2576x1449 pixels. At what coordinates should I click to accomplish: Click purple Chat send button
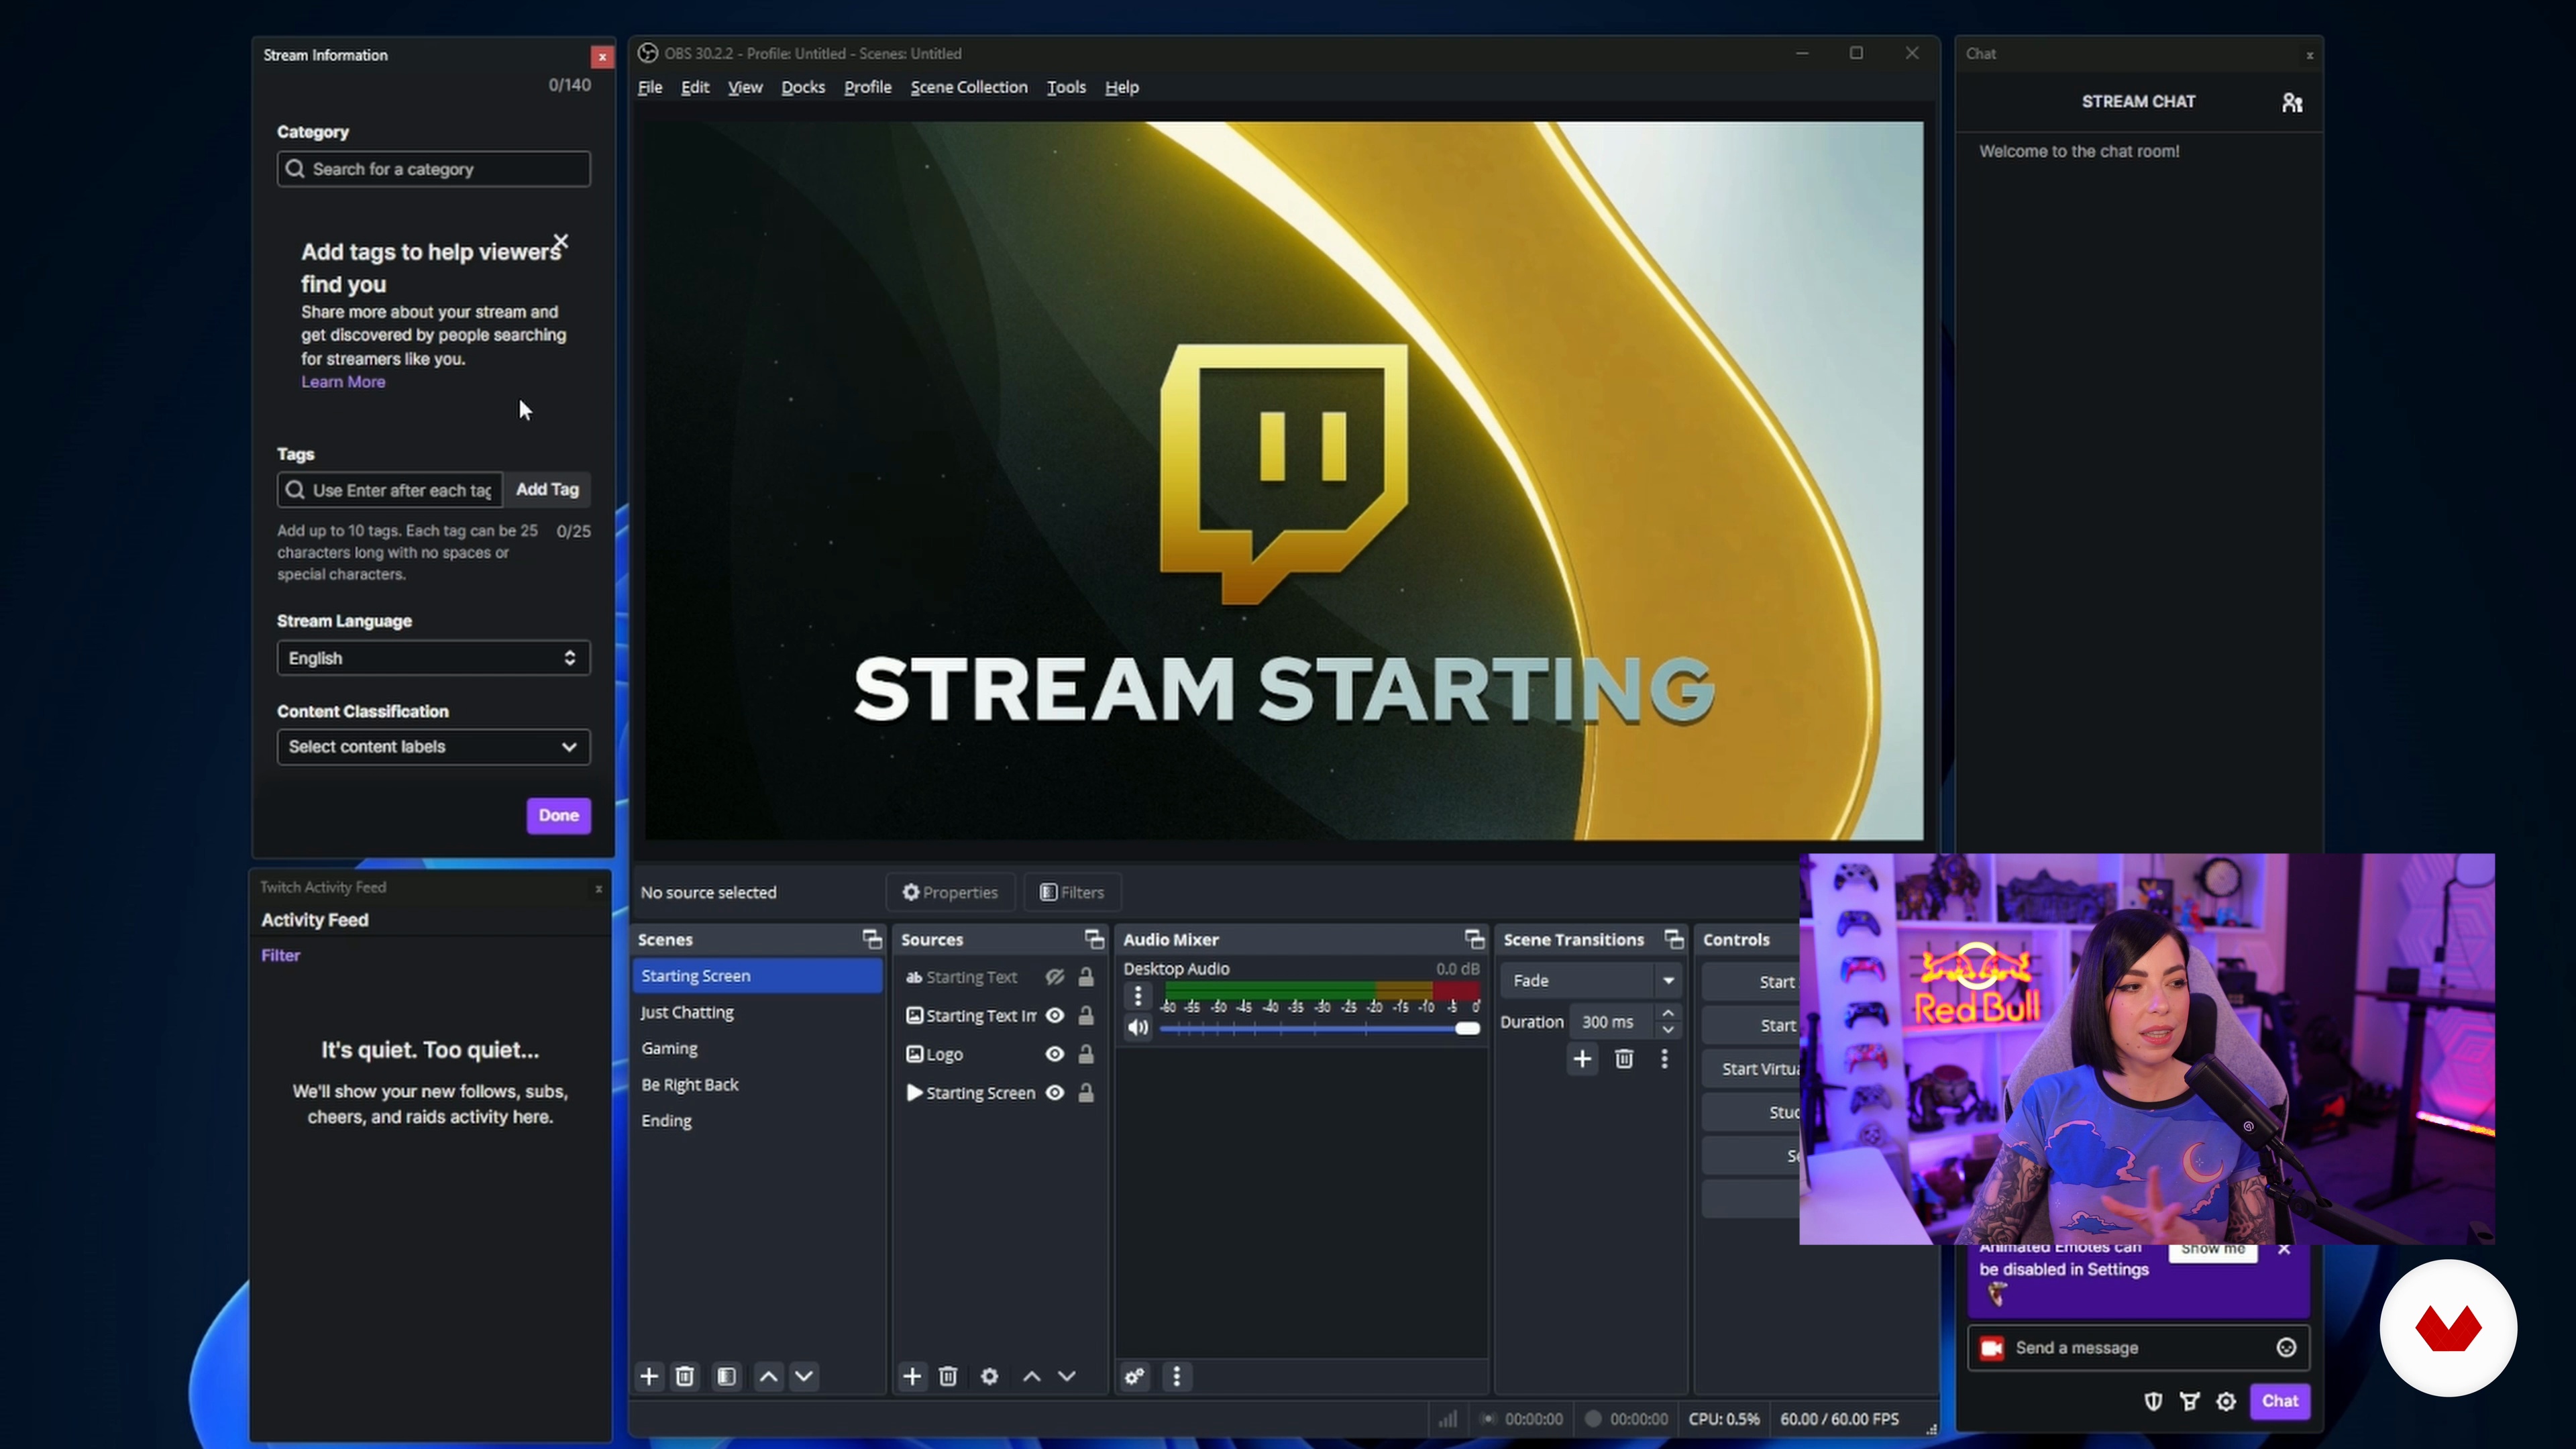[2280, 1401]
